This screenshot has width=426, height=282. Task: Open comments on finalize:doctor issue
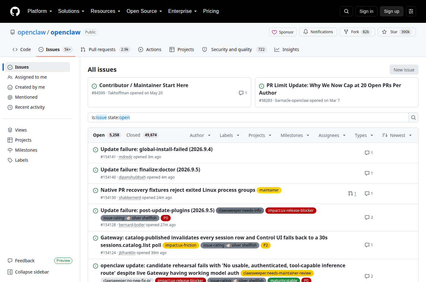pyautogui.click(x=369, y=173)
